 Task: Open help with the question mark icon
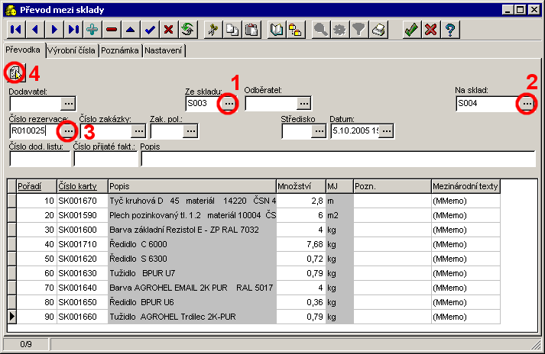tap(451, 30)
